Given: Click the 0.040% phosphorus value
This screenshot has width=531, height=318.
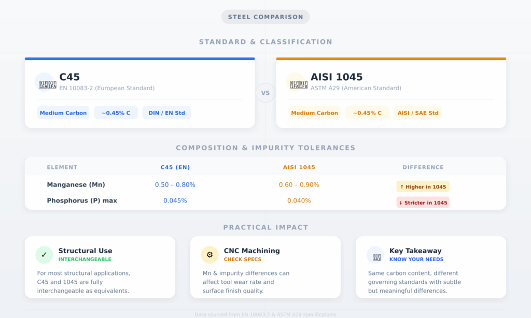Looking at the screenshot, I should coord(299,200).
